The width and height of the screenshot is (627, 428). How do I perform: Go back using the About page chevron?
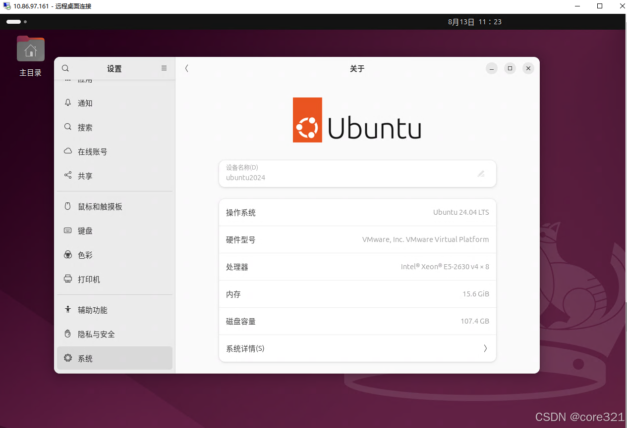click(x=186, y=68)
